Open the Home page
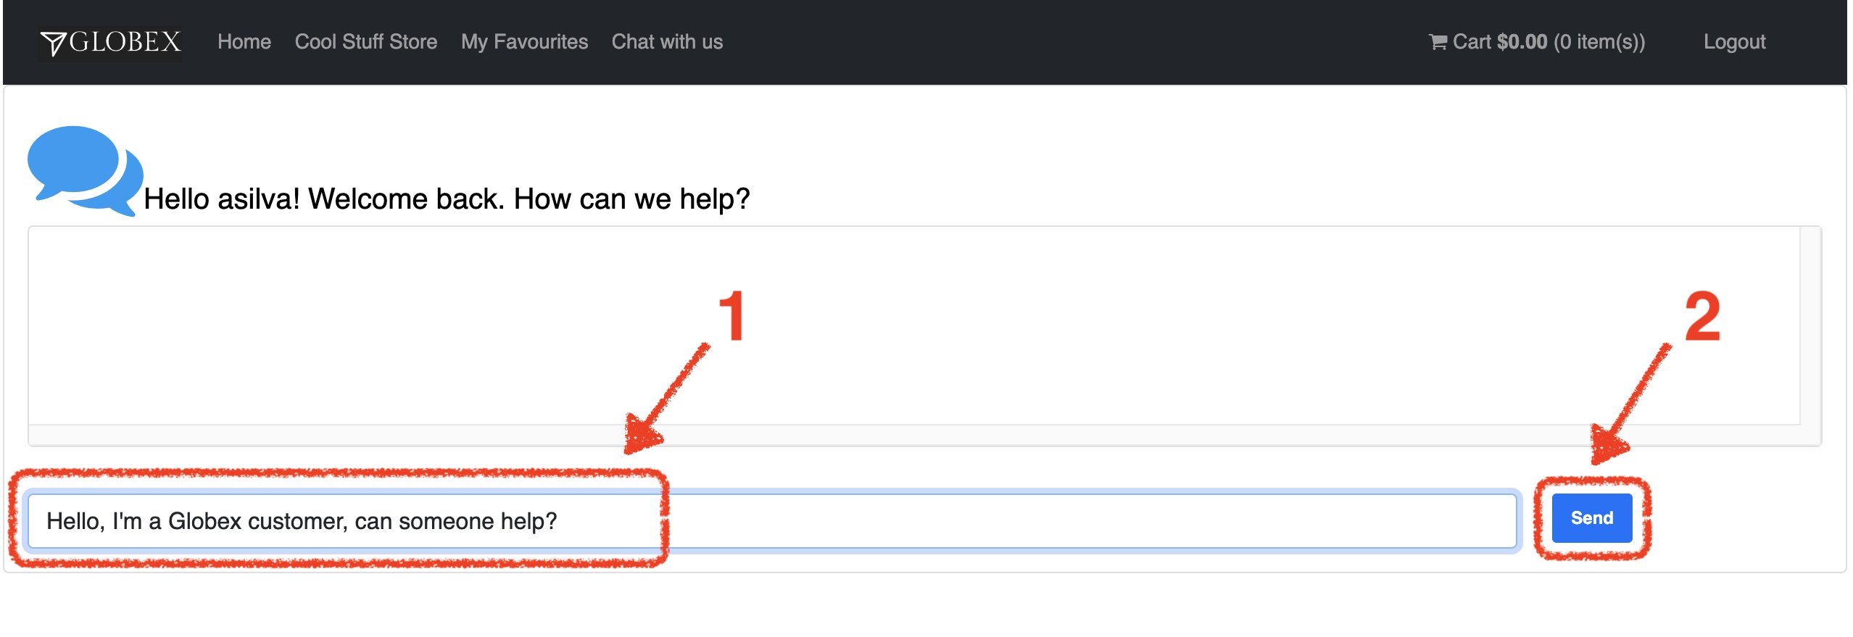 coord(244,42)
